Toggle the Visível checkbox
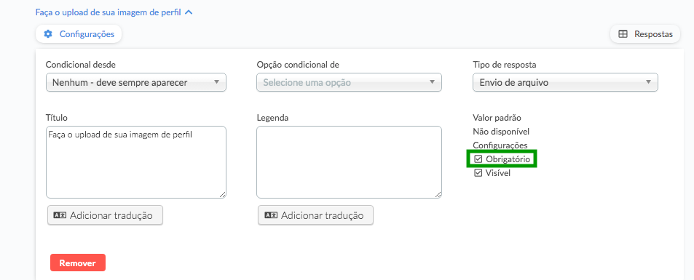694x280 pixels. click(x=478, y=173)
